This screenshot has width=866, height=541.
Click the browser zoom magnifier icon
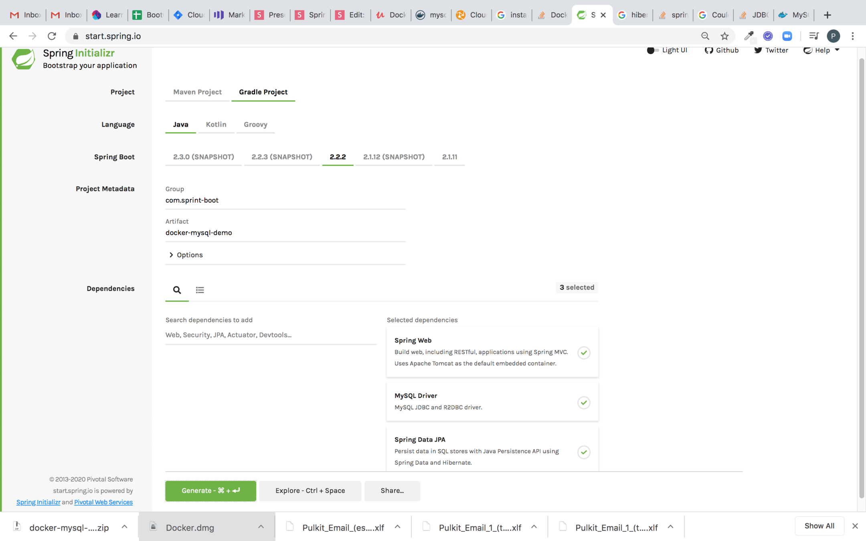pos(705,36)
